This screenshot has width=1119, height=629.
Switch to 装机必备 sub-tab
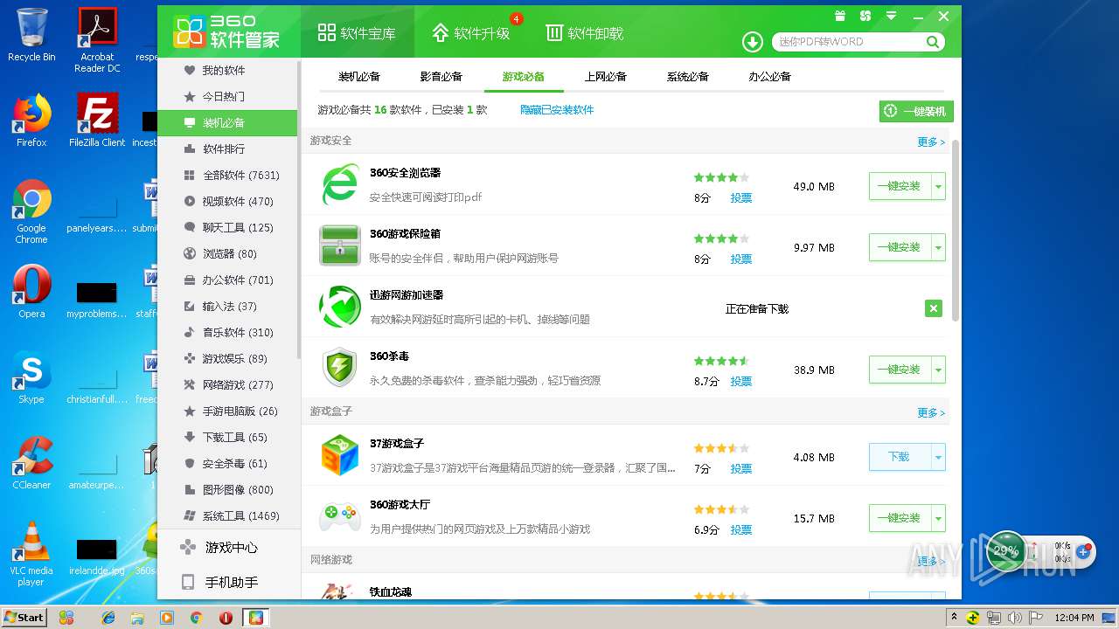click(359, 77)
